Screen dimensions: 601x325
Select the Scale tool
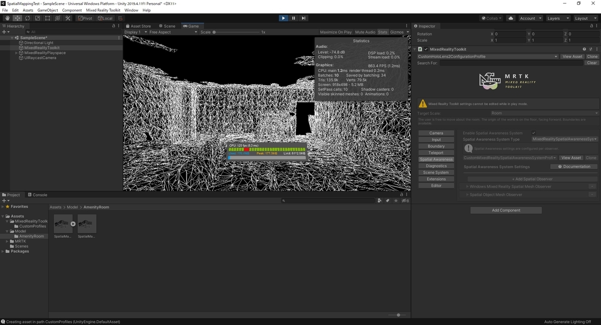(37, 18)
